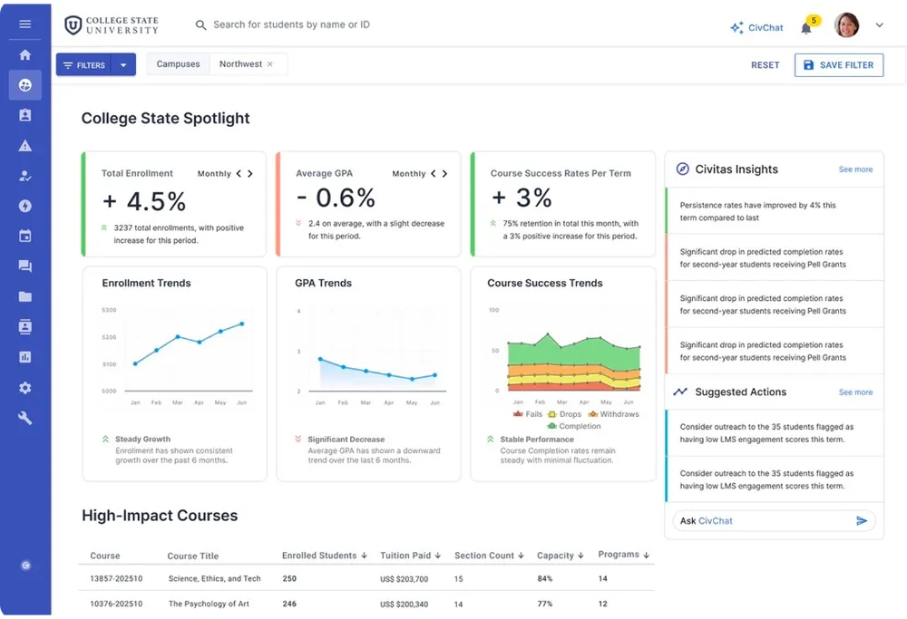907x619 pixels.
Task: Click the circular logo at sidebar bottom
Action: 25,566
